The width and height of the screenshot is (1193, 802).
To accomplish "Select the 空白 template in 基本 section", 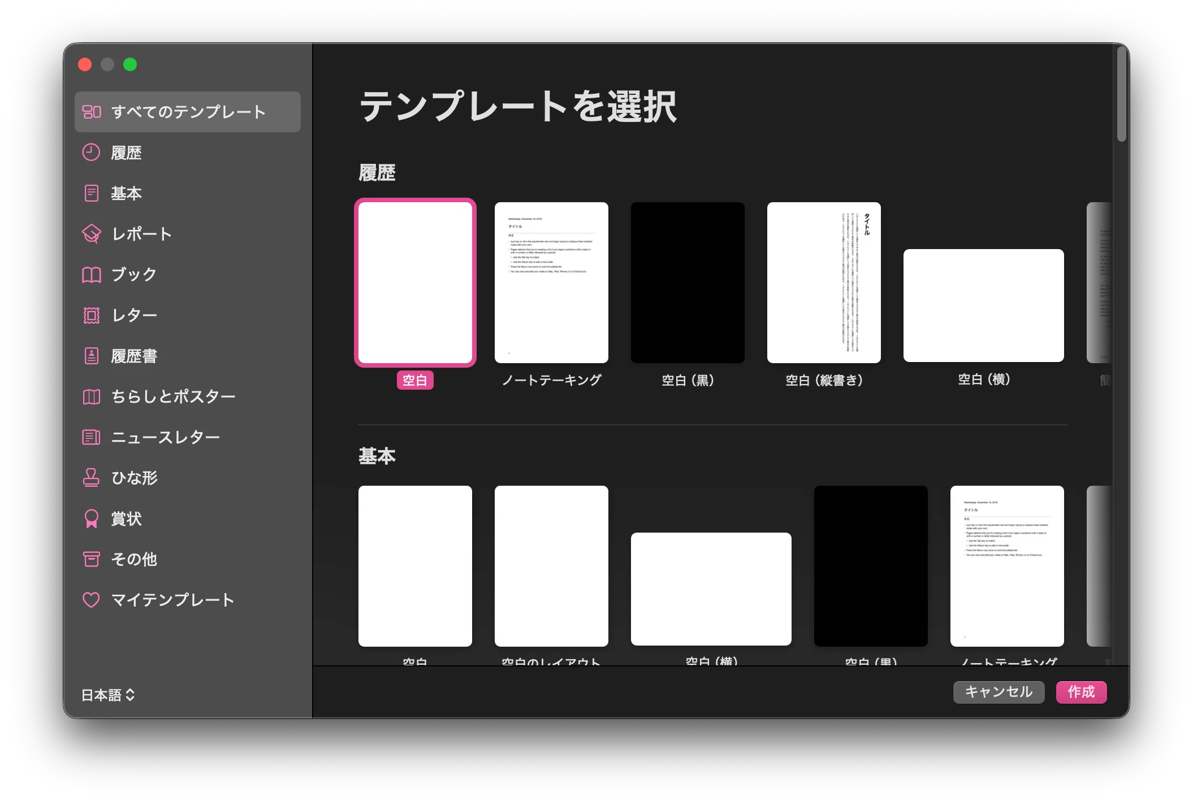I will (415, 566).
